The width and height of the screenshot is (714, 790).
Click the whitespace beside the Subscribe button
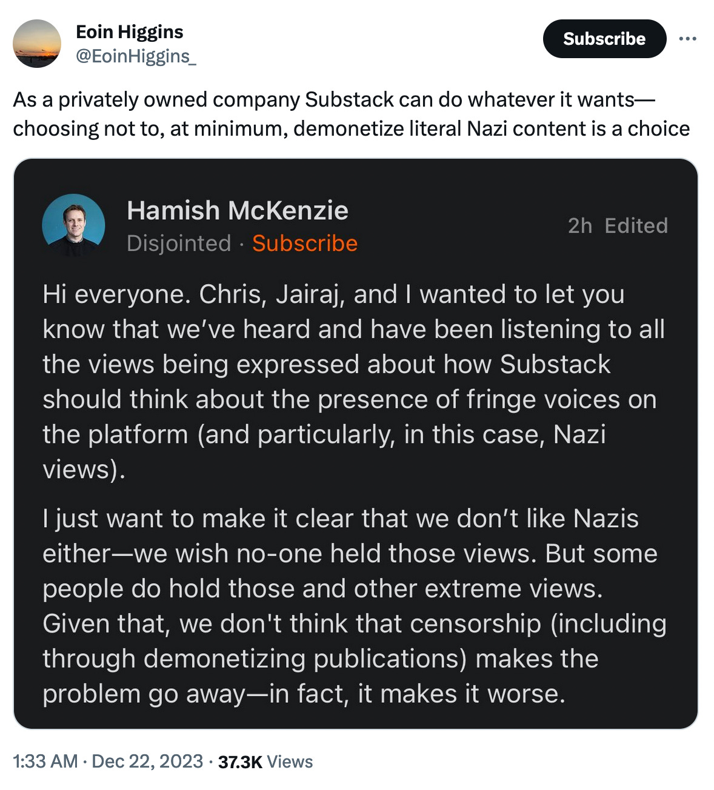click(x=424, y=38)
